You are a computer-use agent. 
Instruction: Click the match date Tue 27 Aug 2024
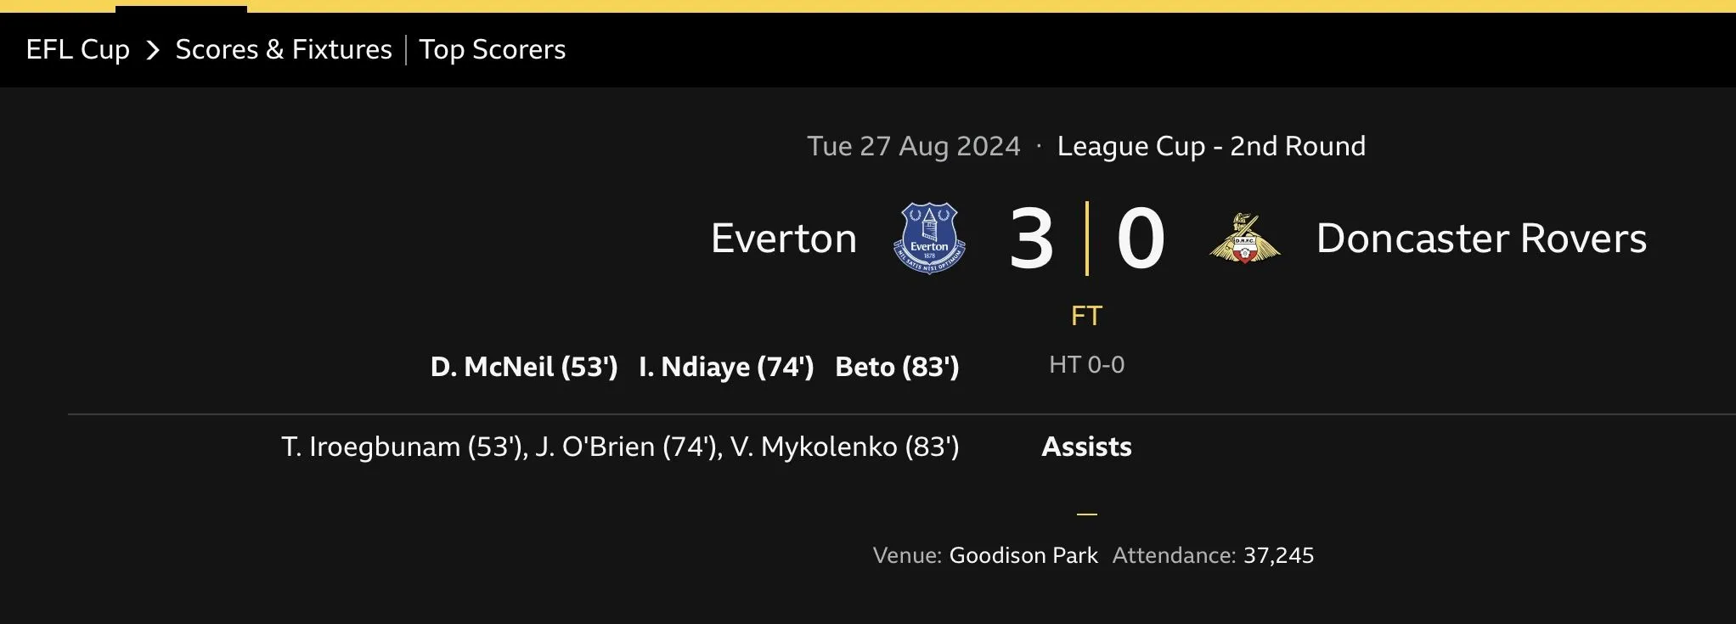pos(913,146)
